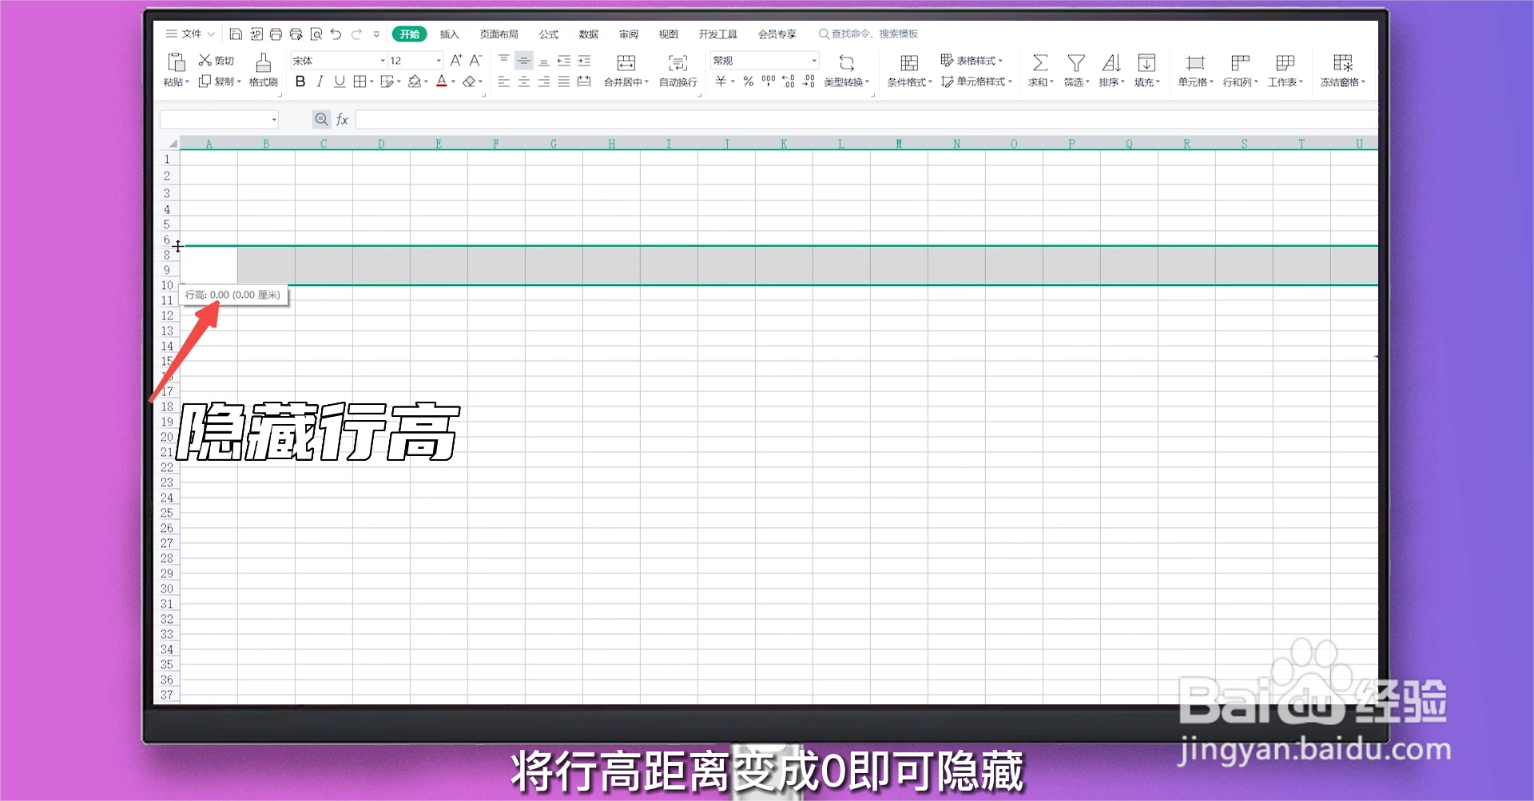Viewport: 1534px width, 801px height.
Task: Open Print Preview icon
Action: (316, 34)
